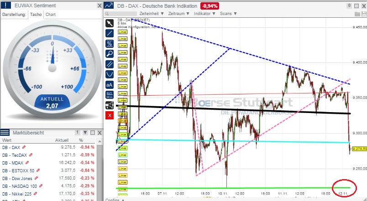Select the DB - Nikkei 225 row

(48, 194)
